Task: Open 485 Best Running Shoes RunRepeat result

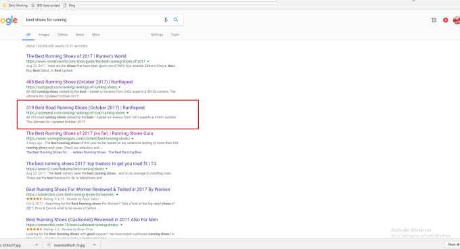Action: coord(80,82)
